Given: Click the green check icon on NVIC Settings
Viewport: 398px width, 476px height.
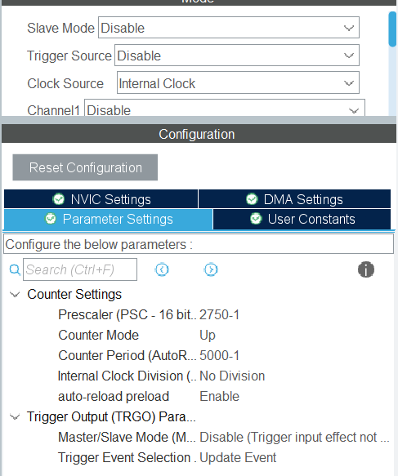Looking at the screenshot, I should pos(58,199).
